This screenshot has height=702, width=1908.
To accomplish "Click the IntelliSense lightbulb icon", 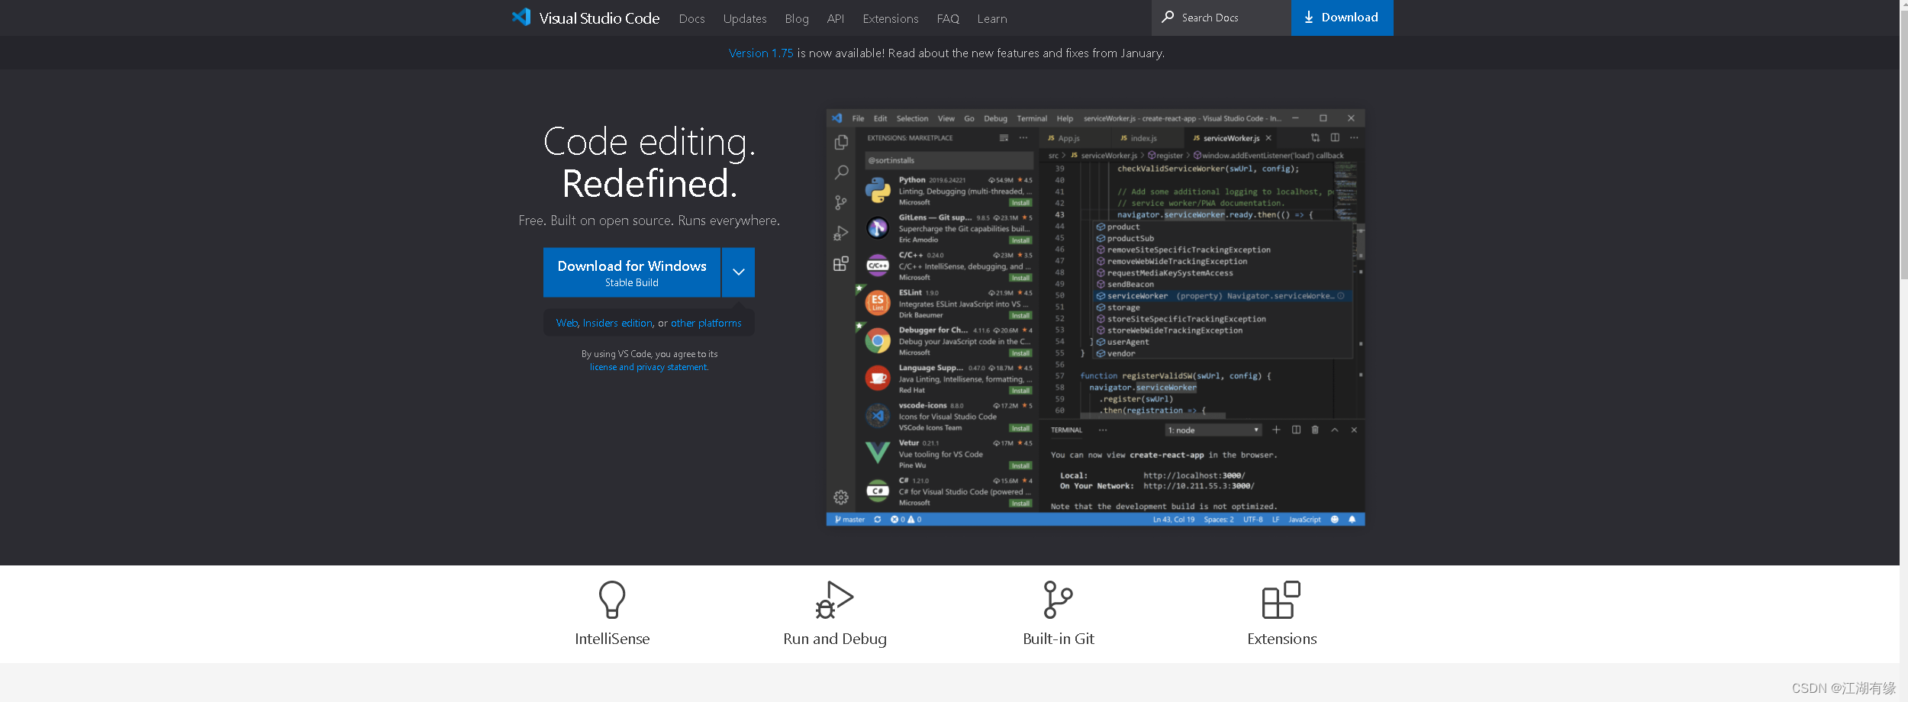I will point(612,600).
